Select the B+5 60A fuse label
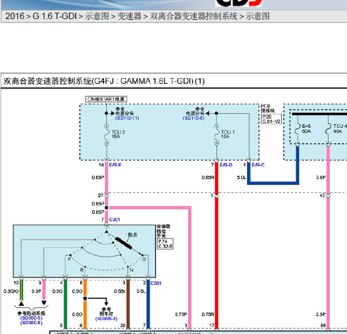347x334 pixels. [x=307, y=128]
